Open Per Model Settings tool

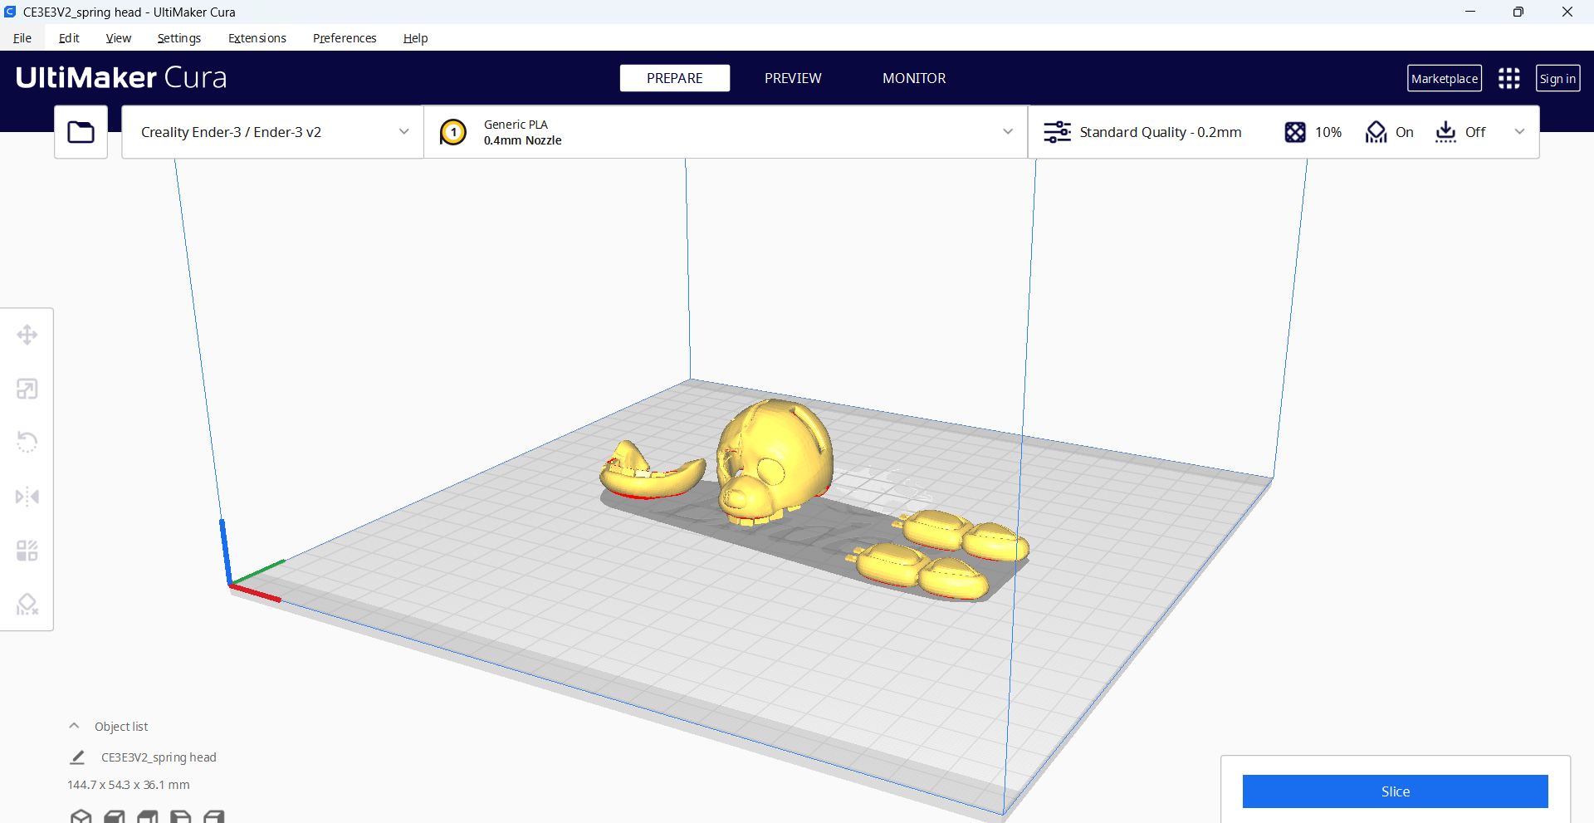tap(27, 551)
